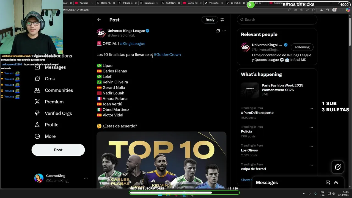The image size is (352, 198).
Task: Click the Reply button
Action: click(x=210, y=20)
